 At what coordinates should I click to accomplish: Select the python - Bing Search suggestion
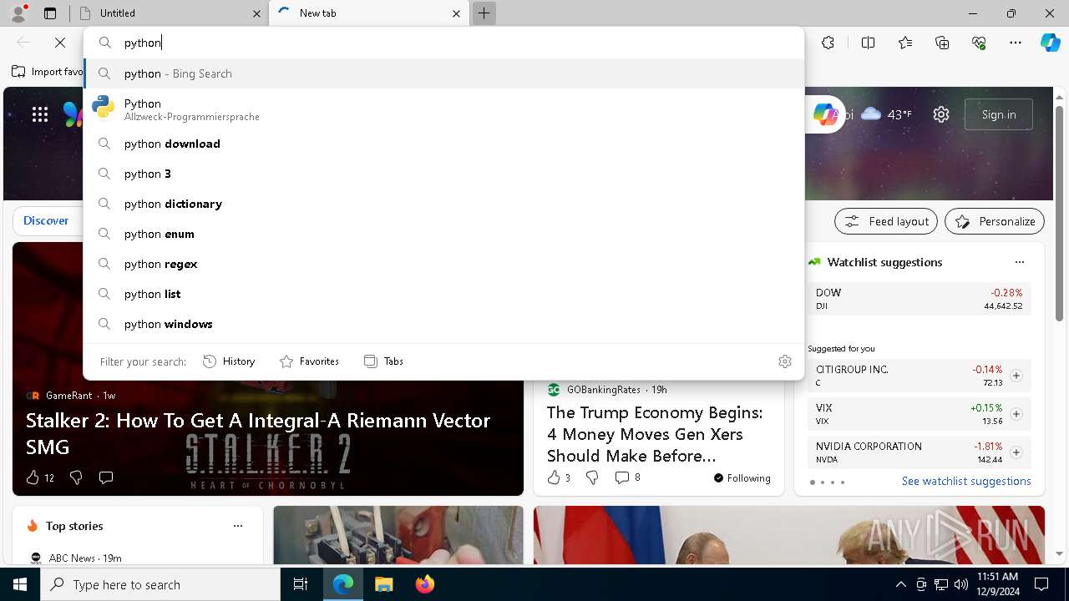coord(443,73)
